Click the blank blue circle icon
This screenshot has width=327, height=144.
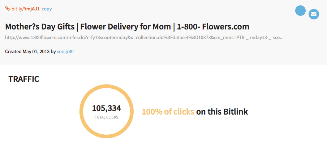pos(300,10)
